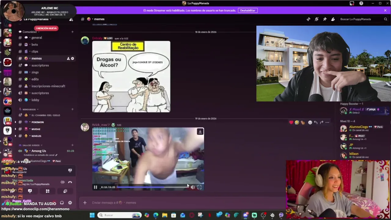Type in Buscar La PuppyManada search field
The width and height of the screenshot is (391, 220).
(x=361, y=19)
